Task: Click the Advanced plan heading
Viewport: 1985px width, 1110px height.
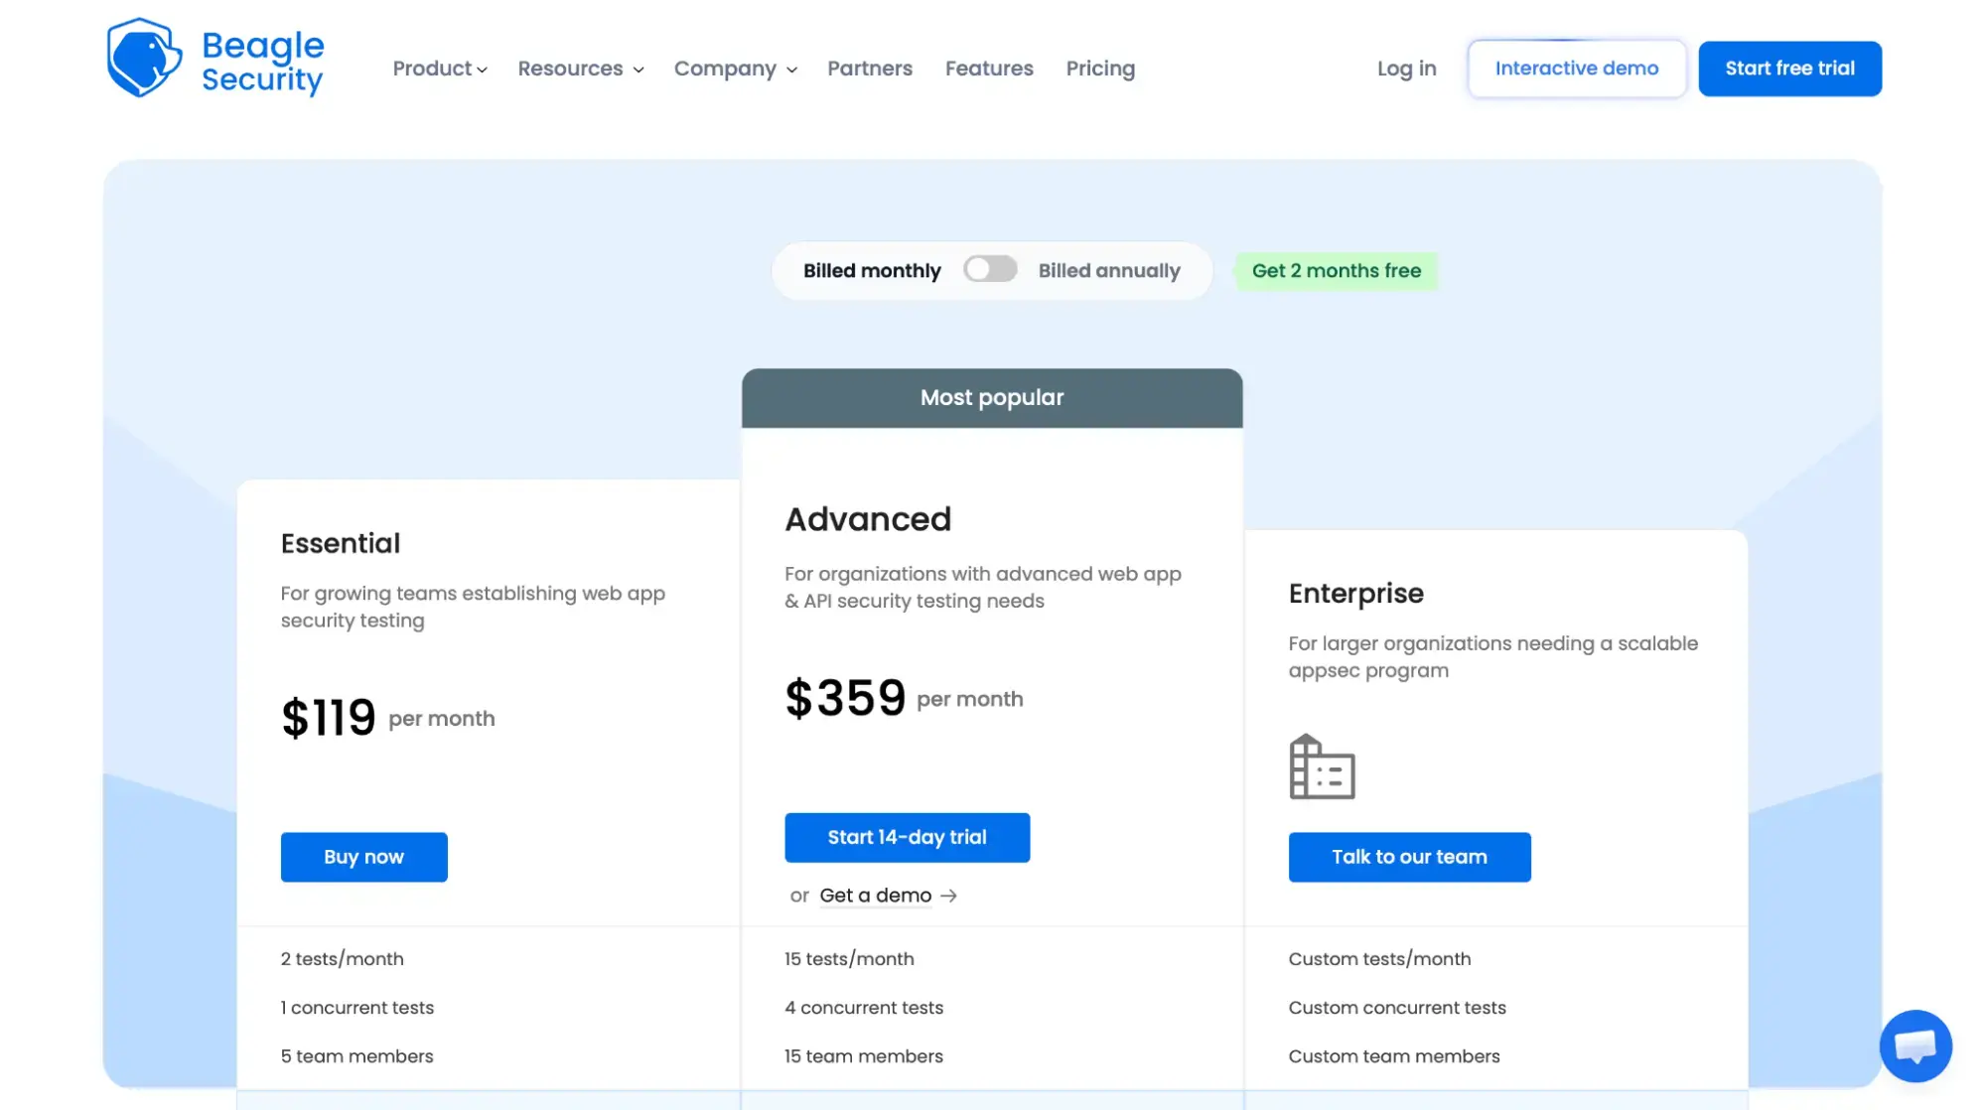Action: 867,518
